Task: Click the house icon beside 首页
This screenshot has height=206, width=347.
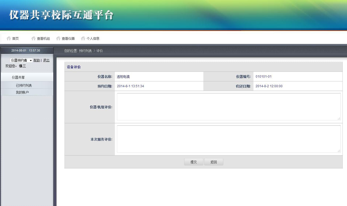Action: click(9, 38)
